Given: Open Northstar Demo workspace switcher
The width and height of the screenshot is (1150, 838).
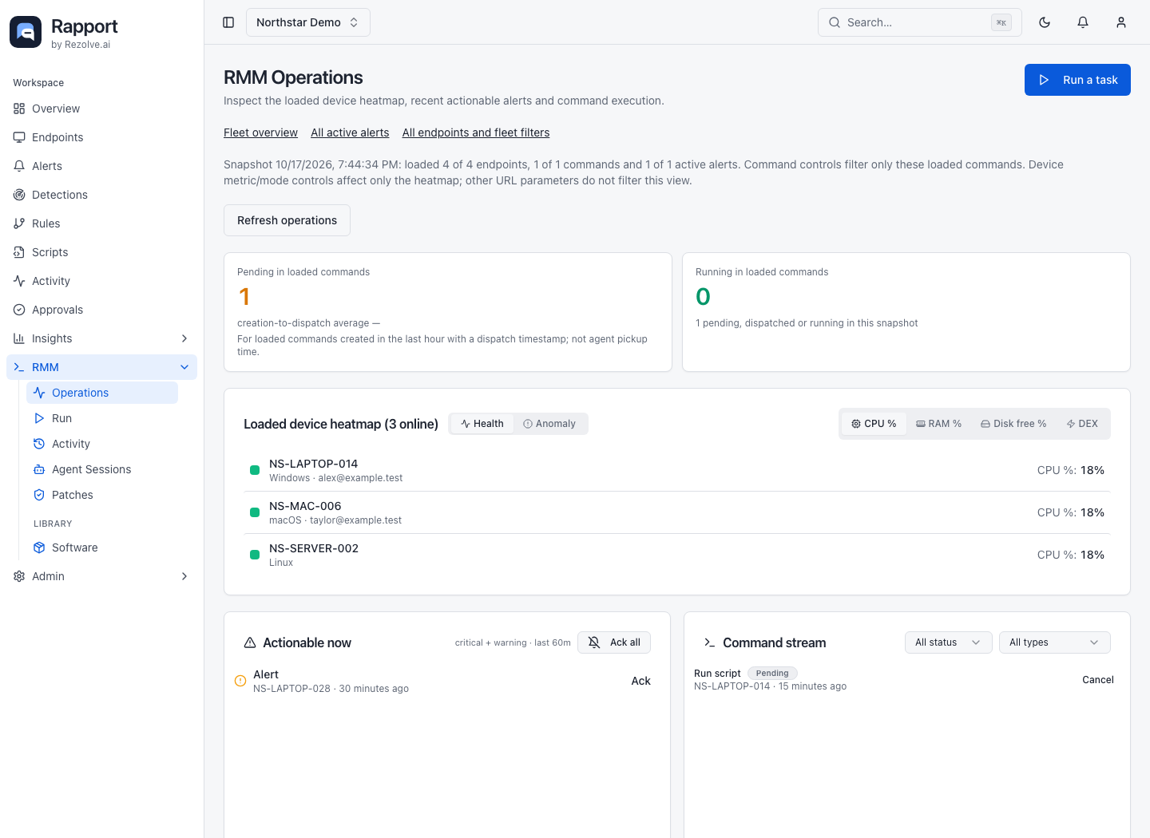Looking at the screenshot, I should [308, 22].
